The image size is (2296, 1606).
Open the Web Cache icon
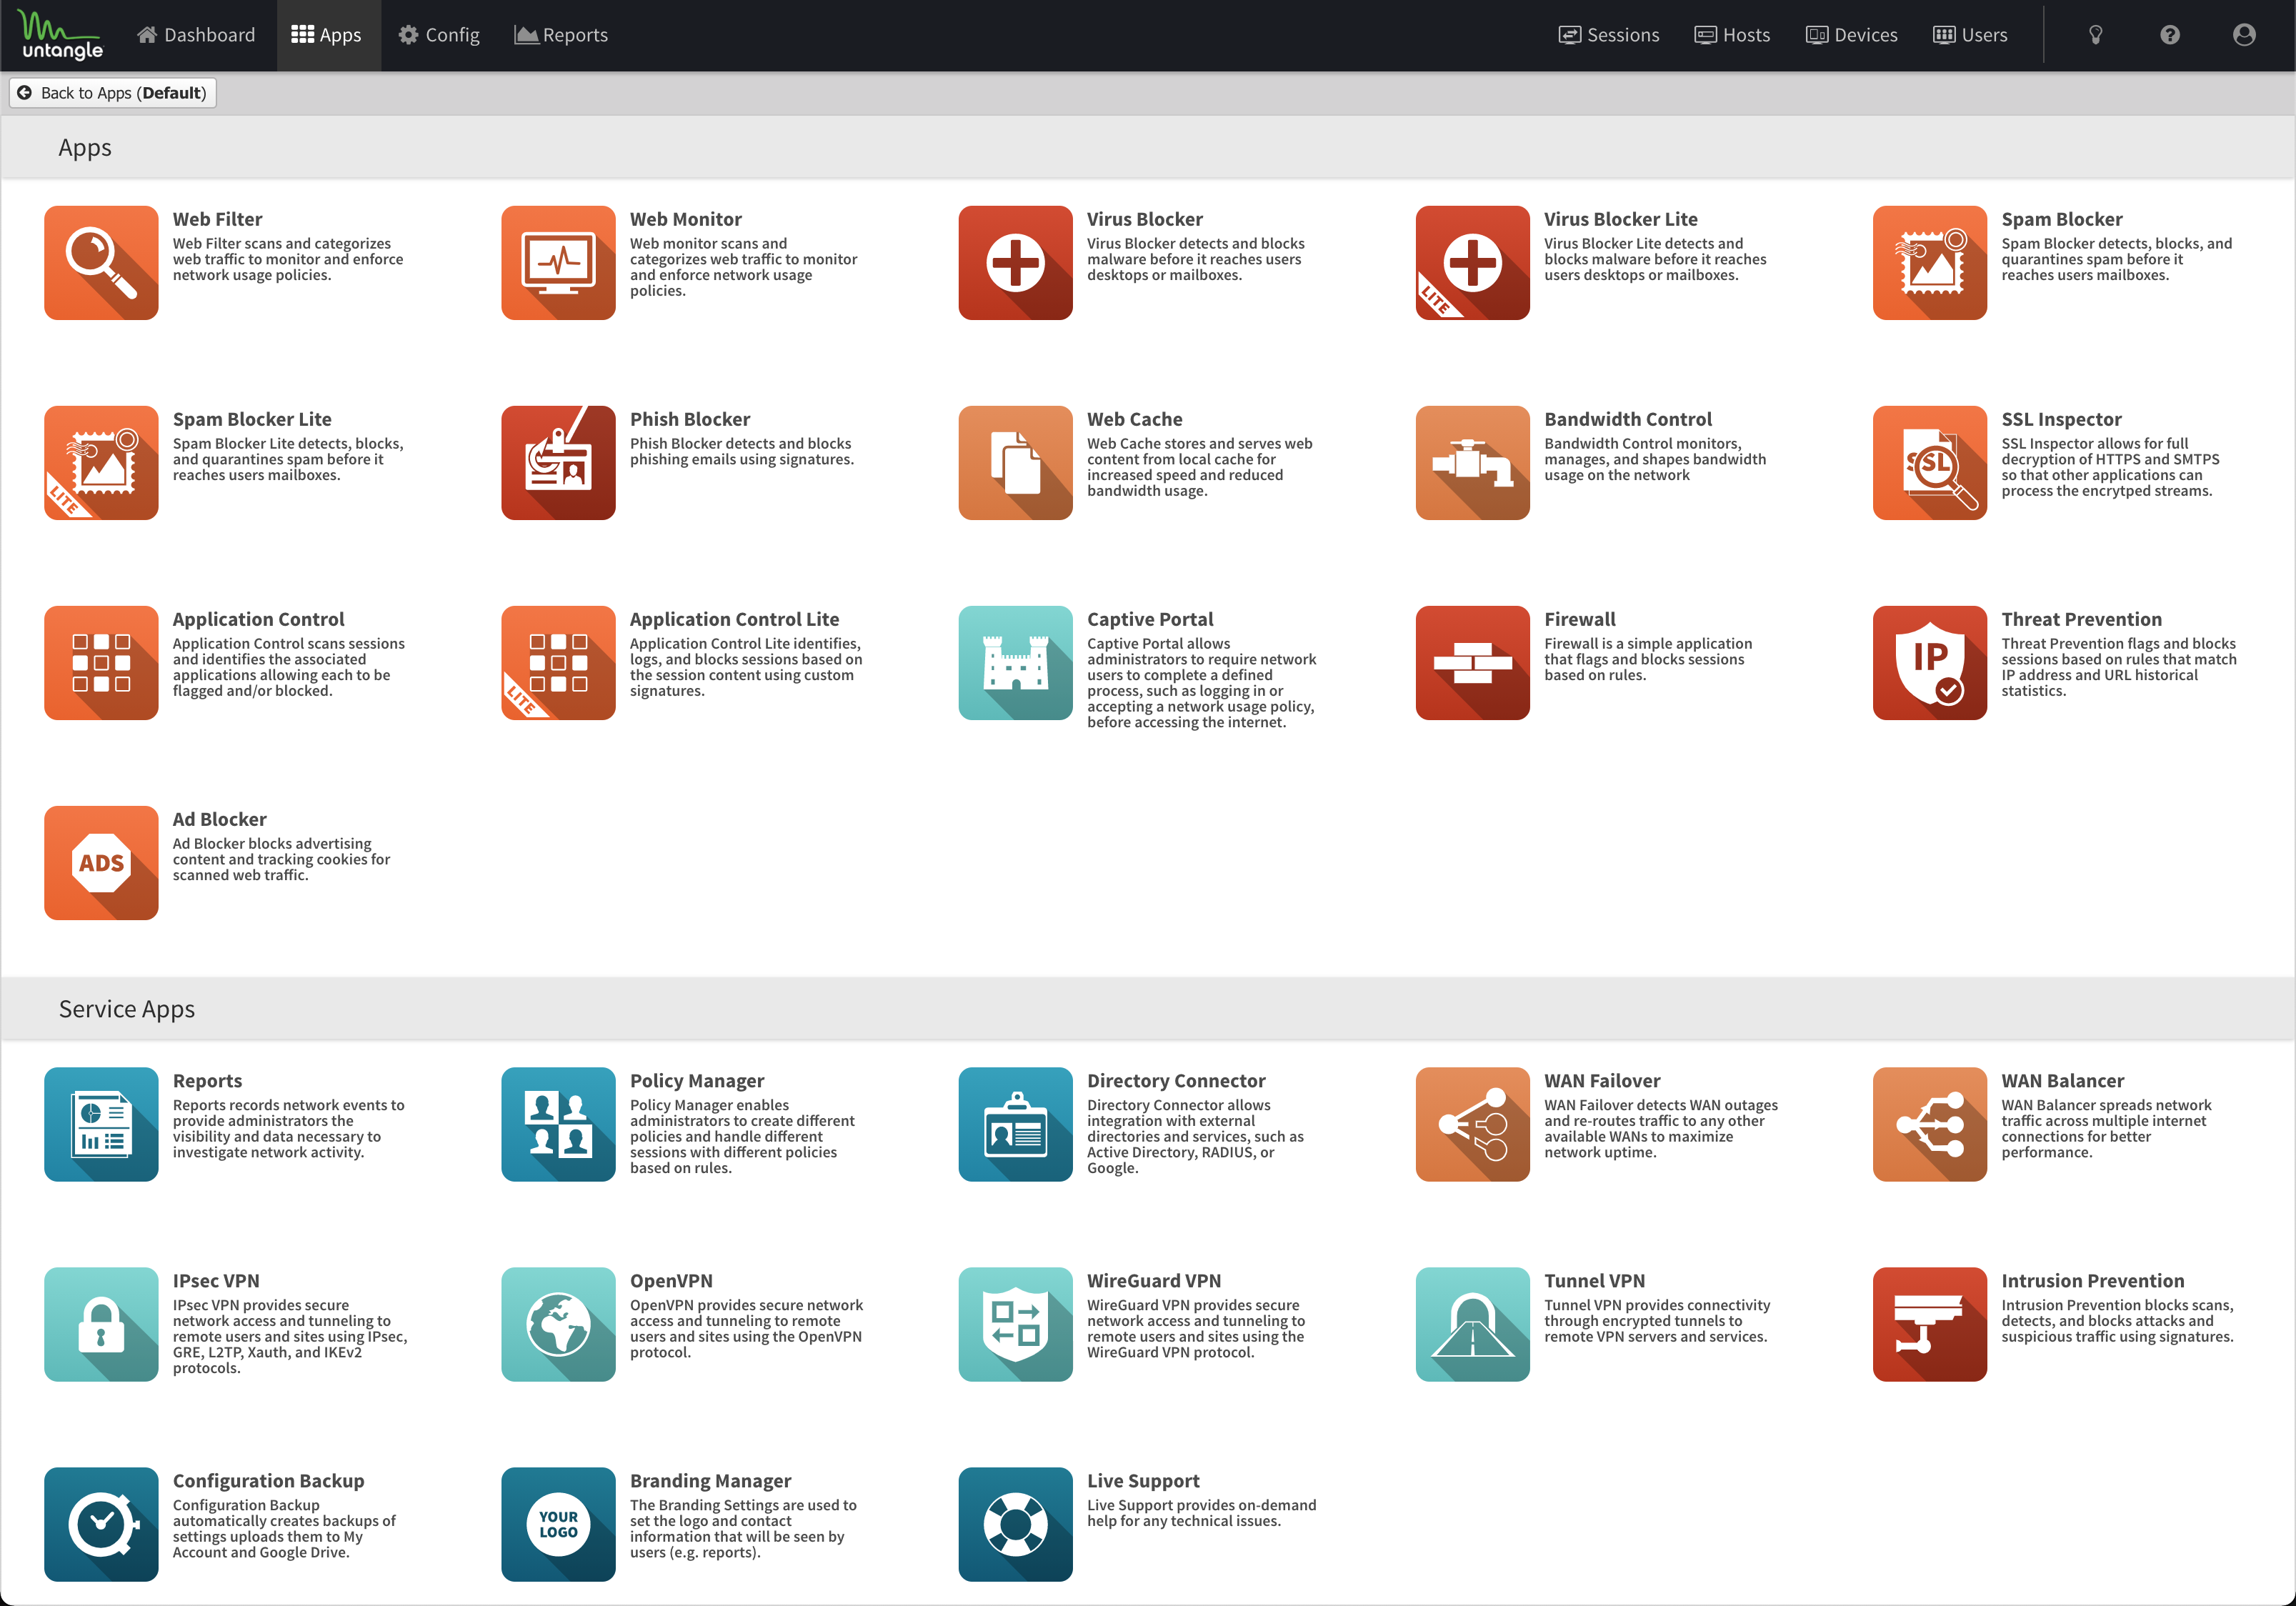coord(1015,463)
